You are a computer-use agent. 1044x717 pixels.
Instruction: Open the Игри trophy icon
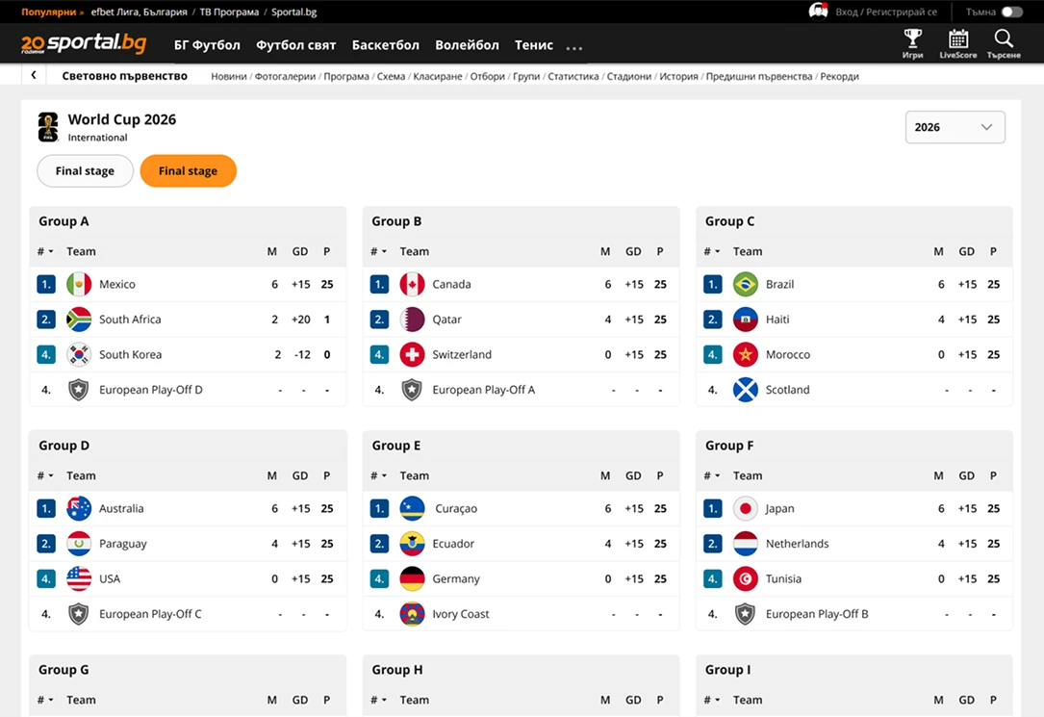tap(913, 44)
